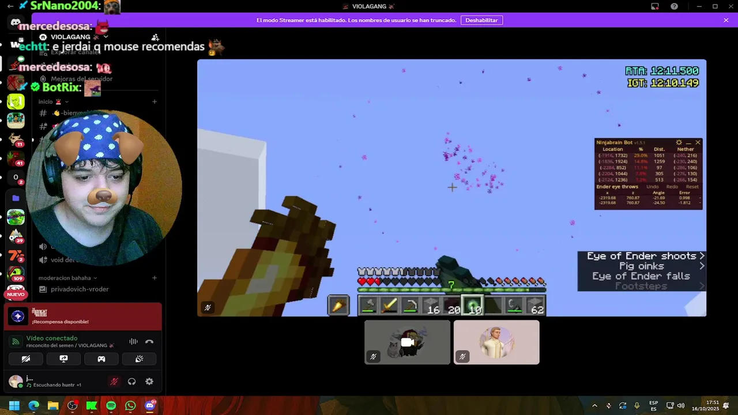This screenshot has width=738, height=415.
Task: Collapse the moderacion bahaha category
Action: 67,278
